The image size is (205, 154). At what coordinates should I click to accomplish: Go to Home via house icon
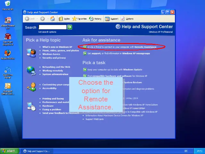(53, 19)
